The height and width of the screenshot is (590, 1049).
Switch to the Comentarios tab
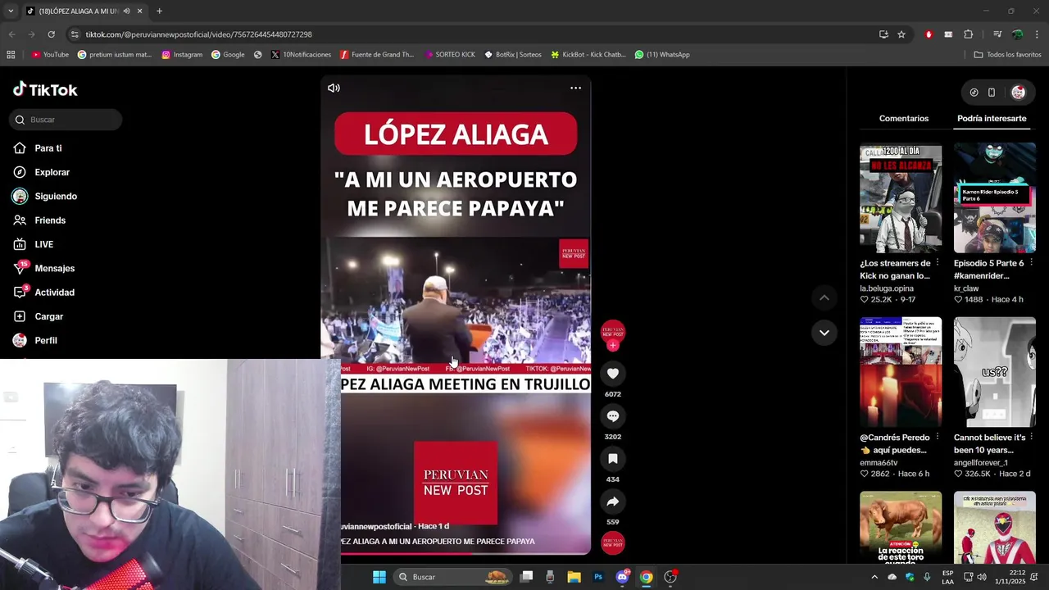[x=904, y=118]
